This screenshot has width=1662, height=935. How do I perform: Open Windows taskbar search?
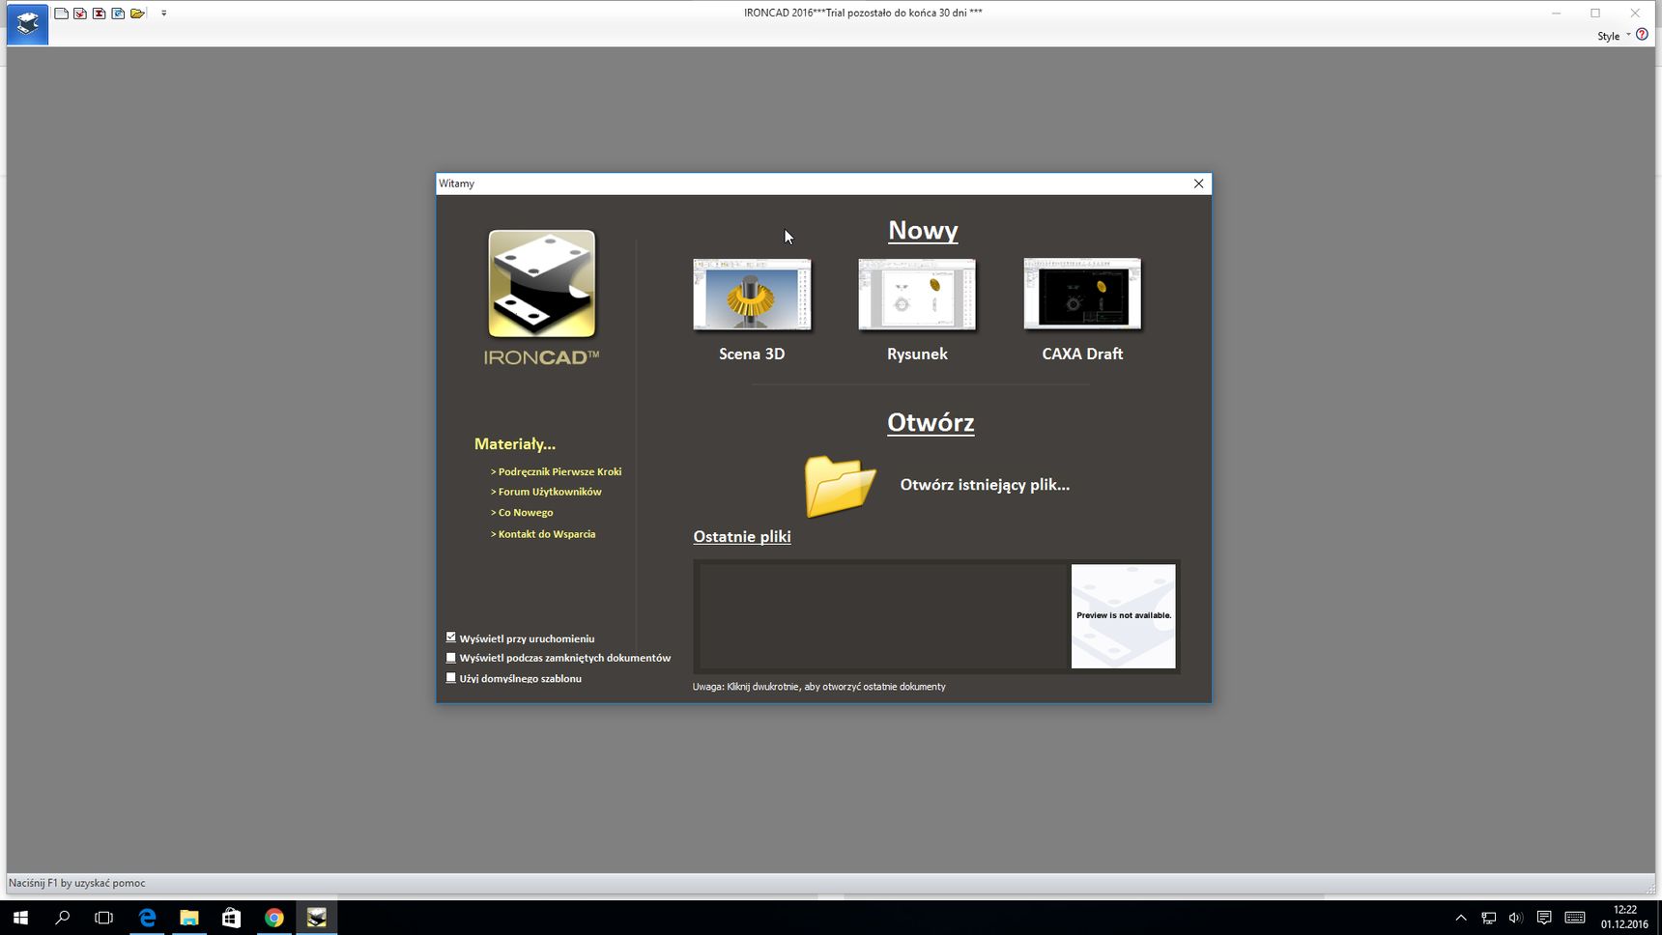[x=63, y=918]
